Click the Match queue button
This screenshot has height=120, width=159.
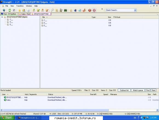[138, 90]
